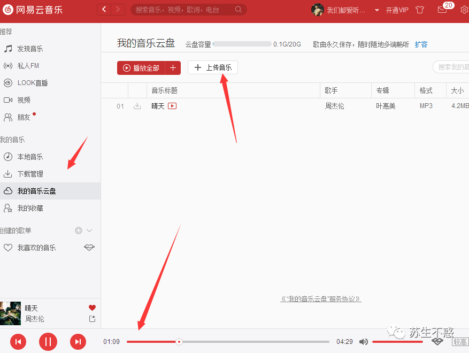Click the NetEase Cloud Music logo
The image size is (469, 353).
[32, 10]
